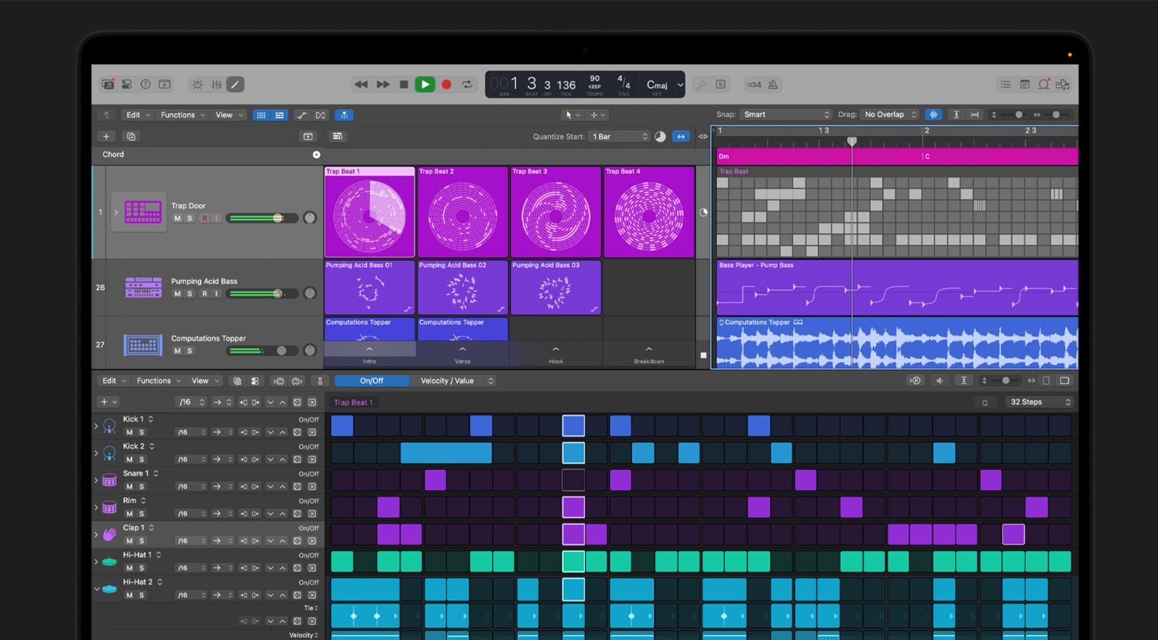
Task: Click the Stop button in transport
Action: pos(404,84)
